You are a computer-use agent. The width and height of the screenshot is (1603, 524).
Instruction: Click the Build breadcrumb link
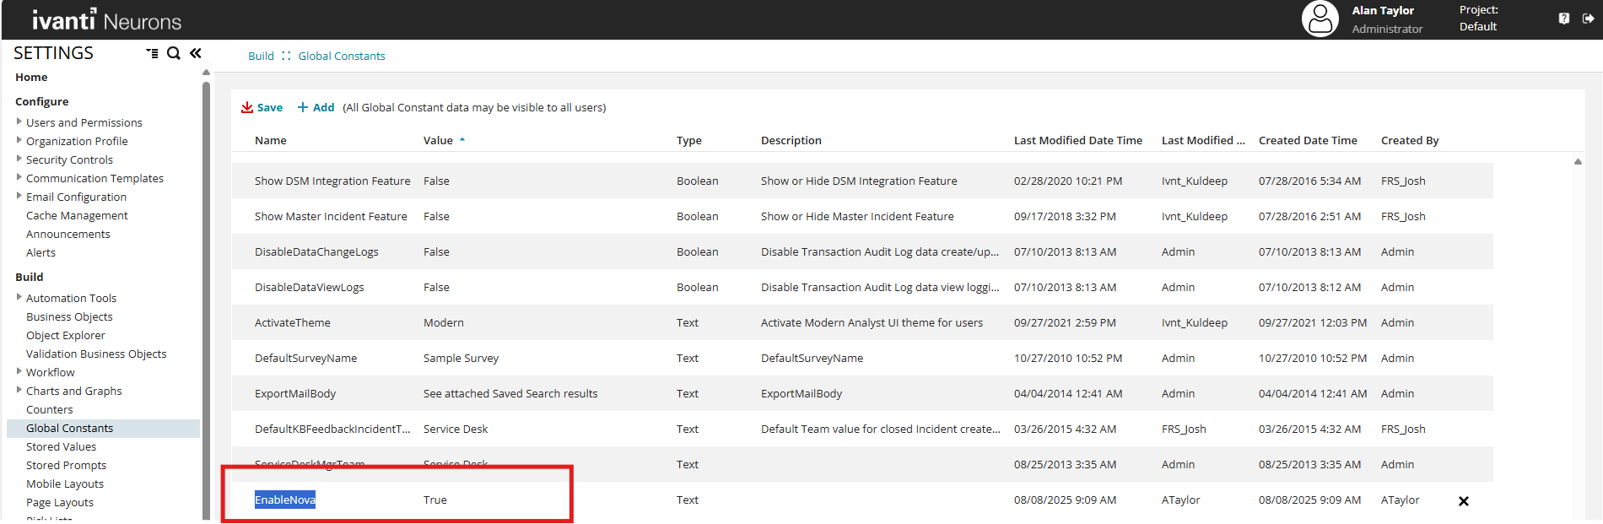tap(261, 57)
